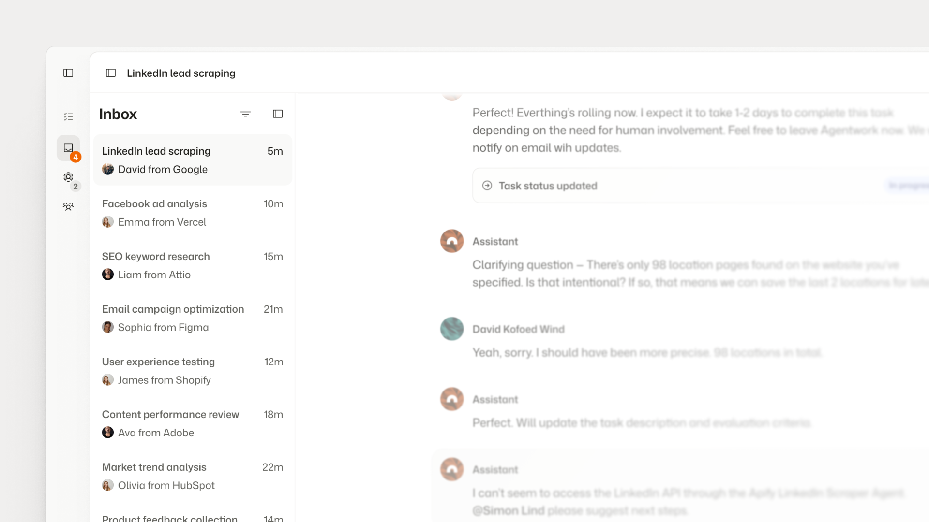Open the User experience testing conversation
The height and width of the screenshot is (522, 929).
click(193, 371)
